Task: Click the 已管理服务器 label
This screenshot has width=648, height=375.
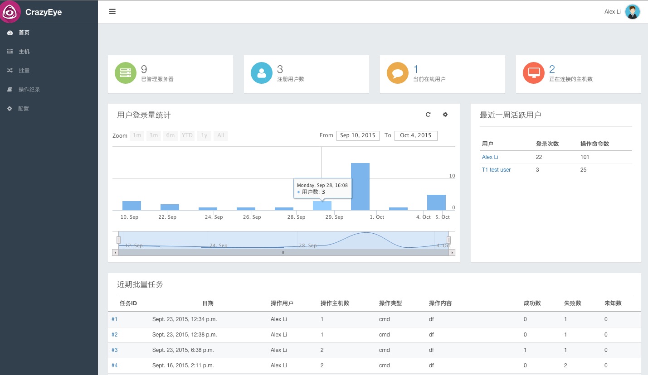Action: coord(157,79)
